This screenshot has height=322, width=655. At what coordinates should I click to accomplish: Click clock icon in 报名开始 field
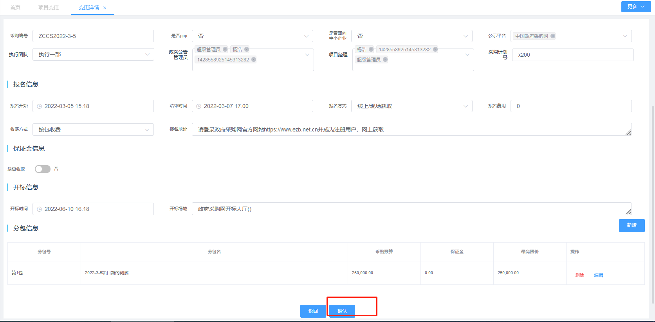pos(39,106)
